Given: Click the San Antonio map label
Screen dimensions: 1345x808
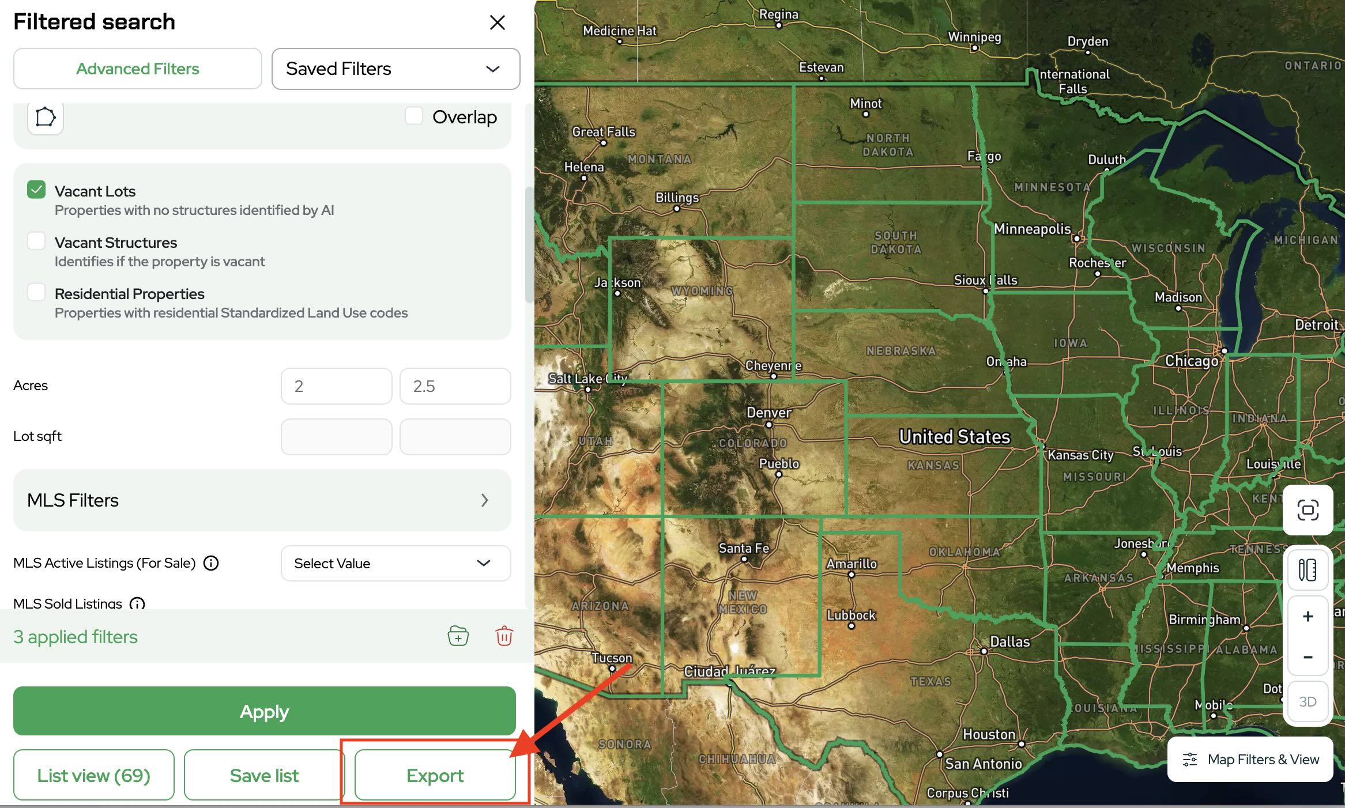Looking at the screenshot, I should pos(983,764).
